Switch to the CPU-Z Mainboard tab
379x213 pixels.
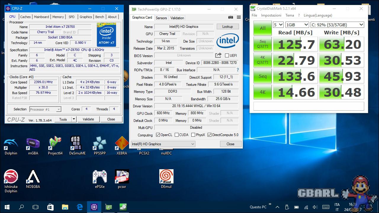point(41,17)
